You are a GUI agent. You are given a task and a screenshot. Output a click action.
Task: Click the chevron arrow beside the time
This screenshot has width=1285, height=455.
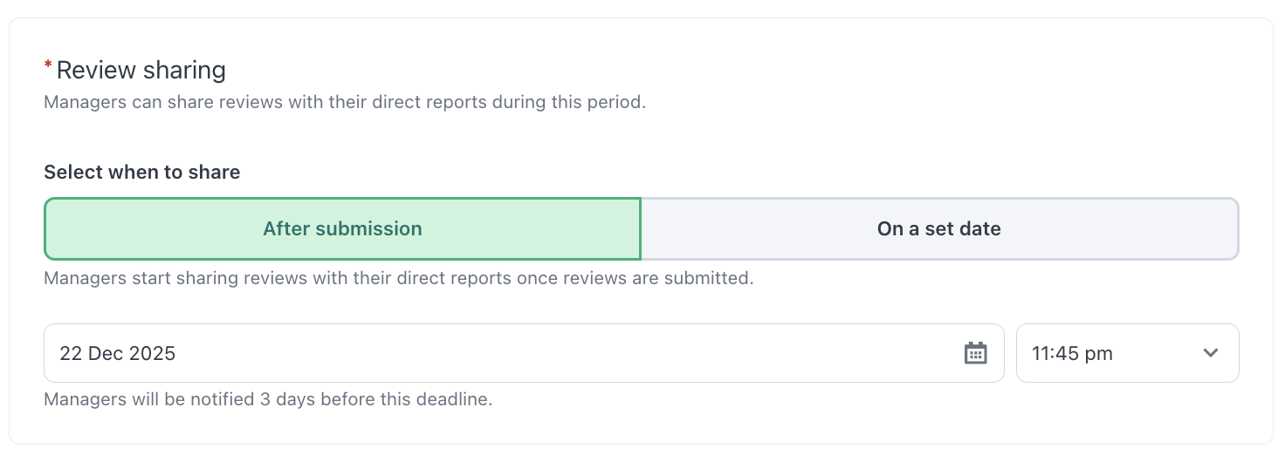click(1210, 353)
